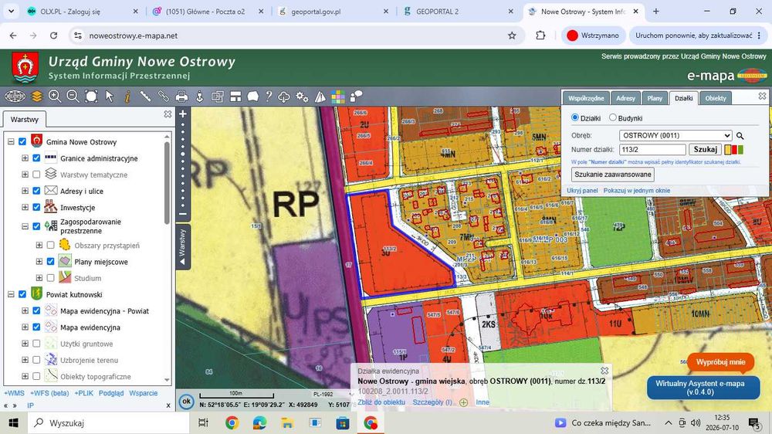
Task: Select the Budynki radio button
Action: coord(612,117)
